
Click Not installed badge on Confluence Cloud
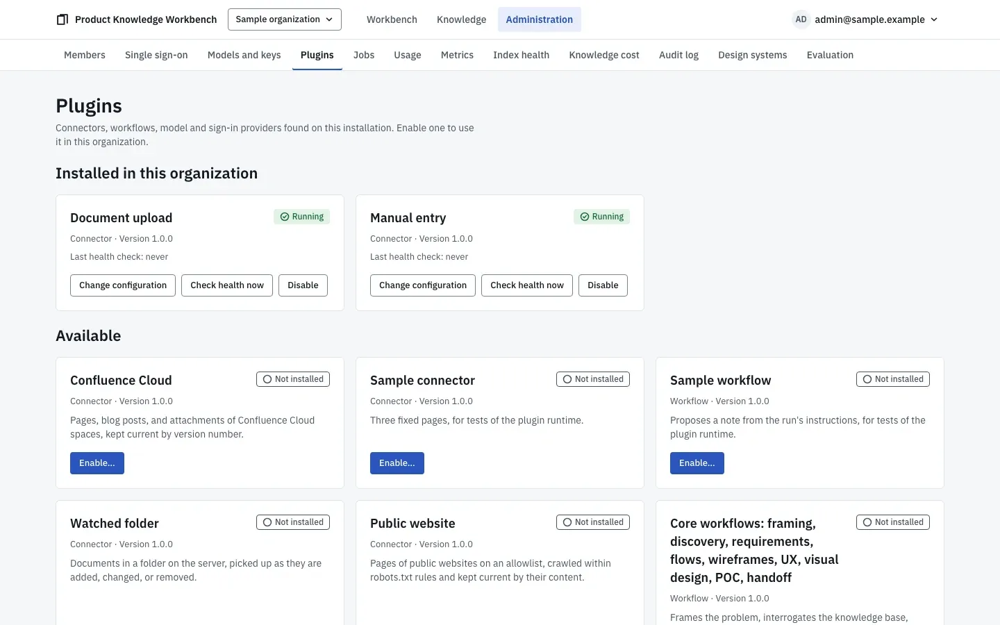coord(293,379)
